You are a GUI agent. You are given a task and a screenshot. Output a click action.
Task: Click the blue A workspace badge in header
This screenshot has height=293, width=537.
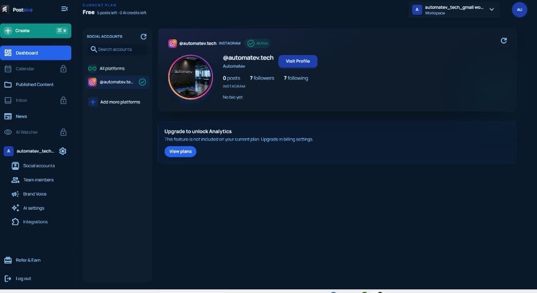point(417,9)
